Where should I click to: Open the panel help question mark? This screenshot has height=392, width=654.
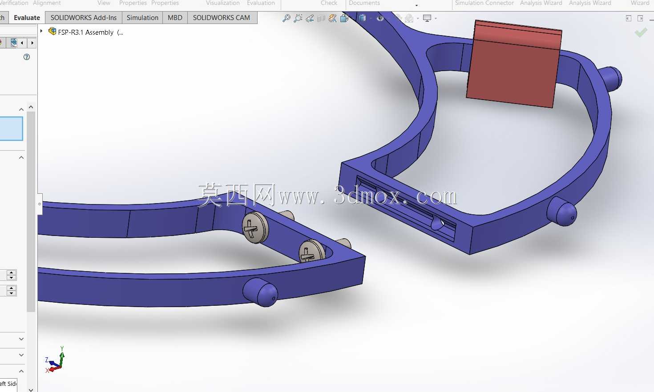click(x=27, y=57)
